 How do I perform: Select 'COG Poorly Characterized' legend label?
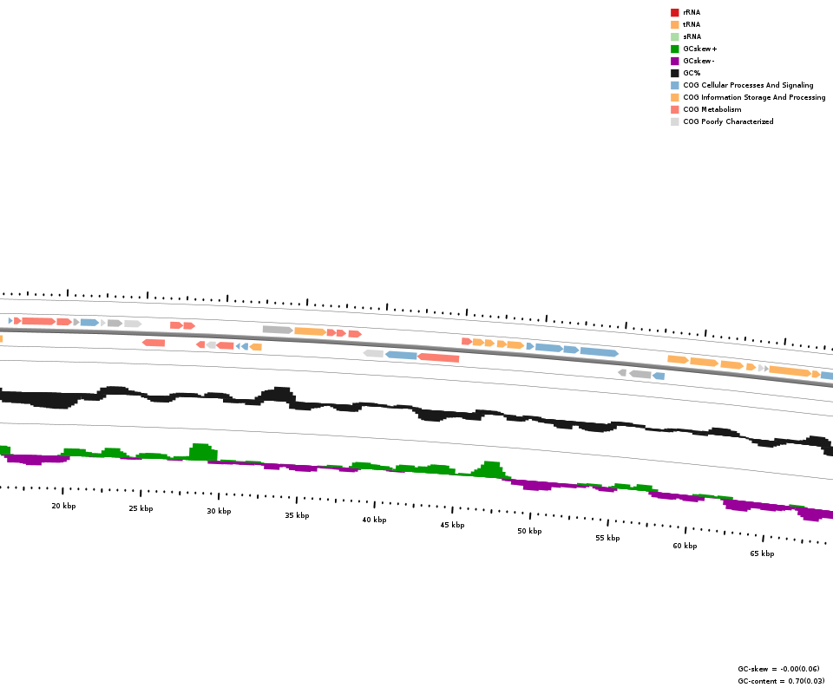point(728,121)
